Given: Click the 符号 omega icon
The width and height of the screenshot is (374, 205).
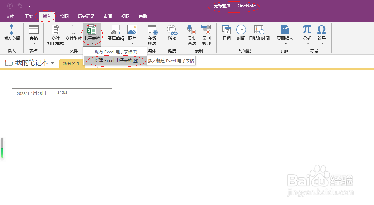Looking at the screenshot, I should tap(322, 30).
